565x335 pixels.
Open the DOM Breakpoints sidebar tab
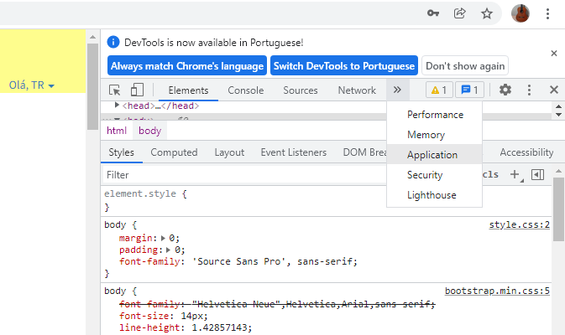pyautogui.click(x=364, y=152)
